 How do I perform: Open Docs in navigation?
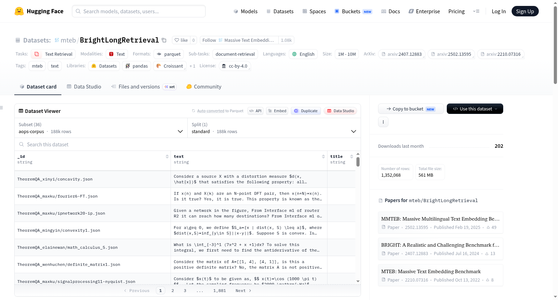pyautogui.click(x=391, y=11)
